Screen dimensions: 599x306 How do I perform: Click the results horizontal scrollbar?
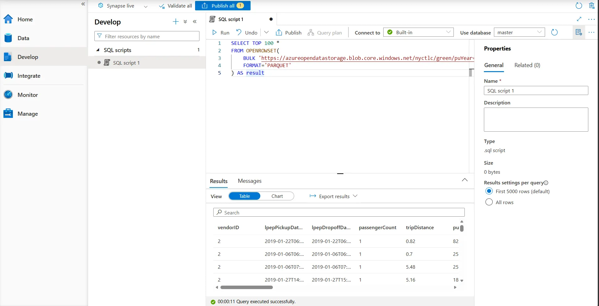246,287
